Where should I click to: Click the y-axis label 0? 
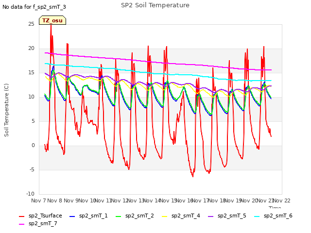tap(33, 146)
